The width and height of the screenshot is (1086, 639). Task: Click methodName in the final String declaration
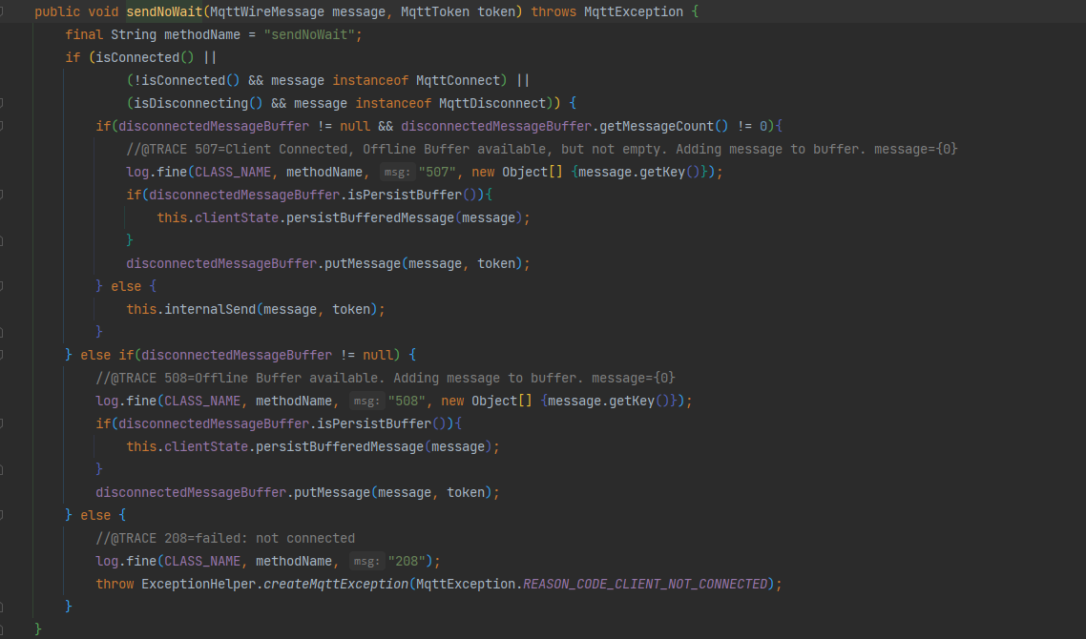pos(202,34)
